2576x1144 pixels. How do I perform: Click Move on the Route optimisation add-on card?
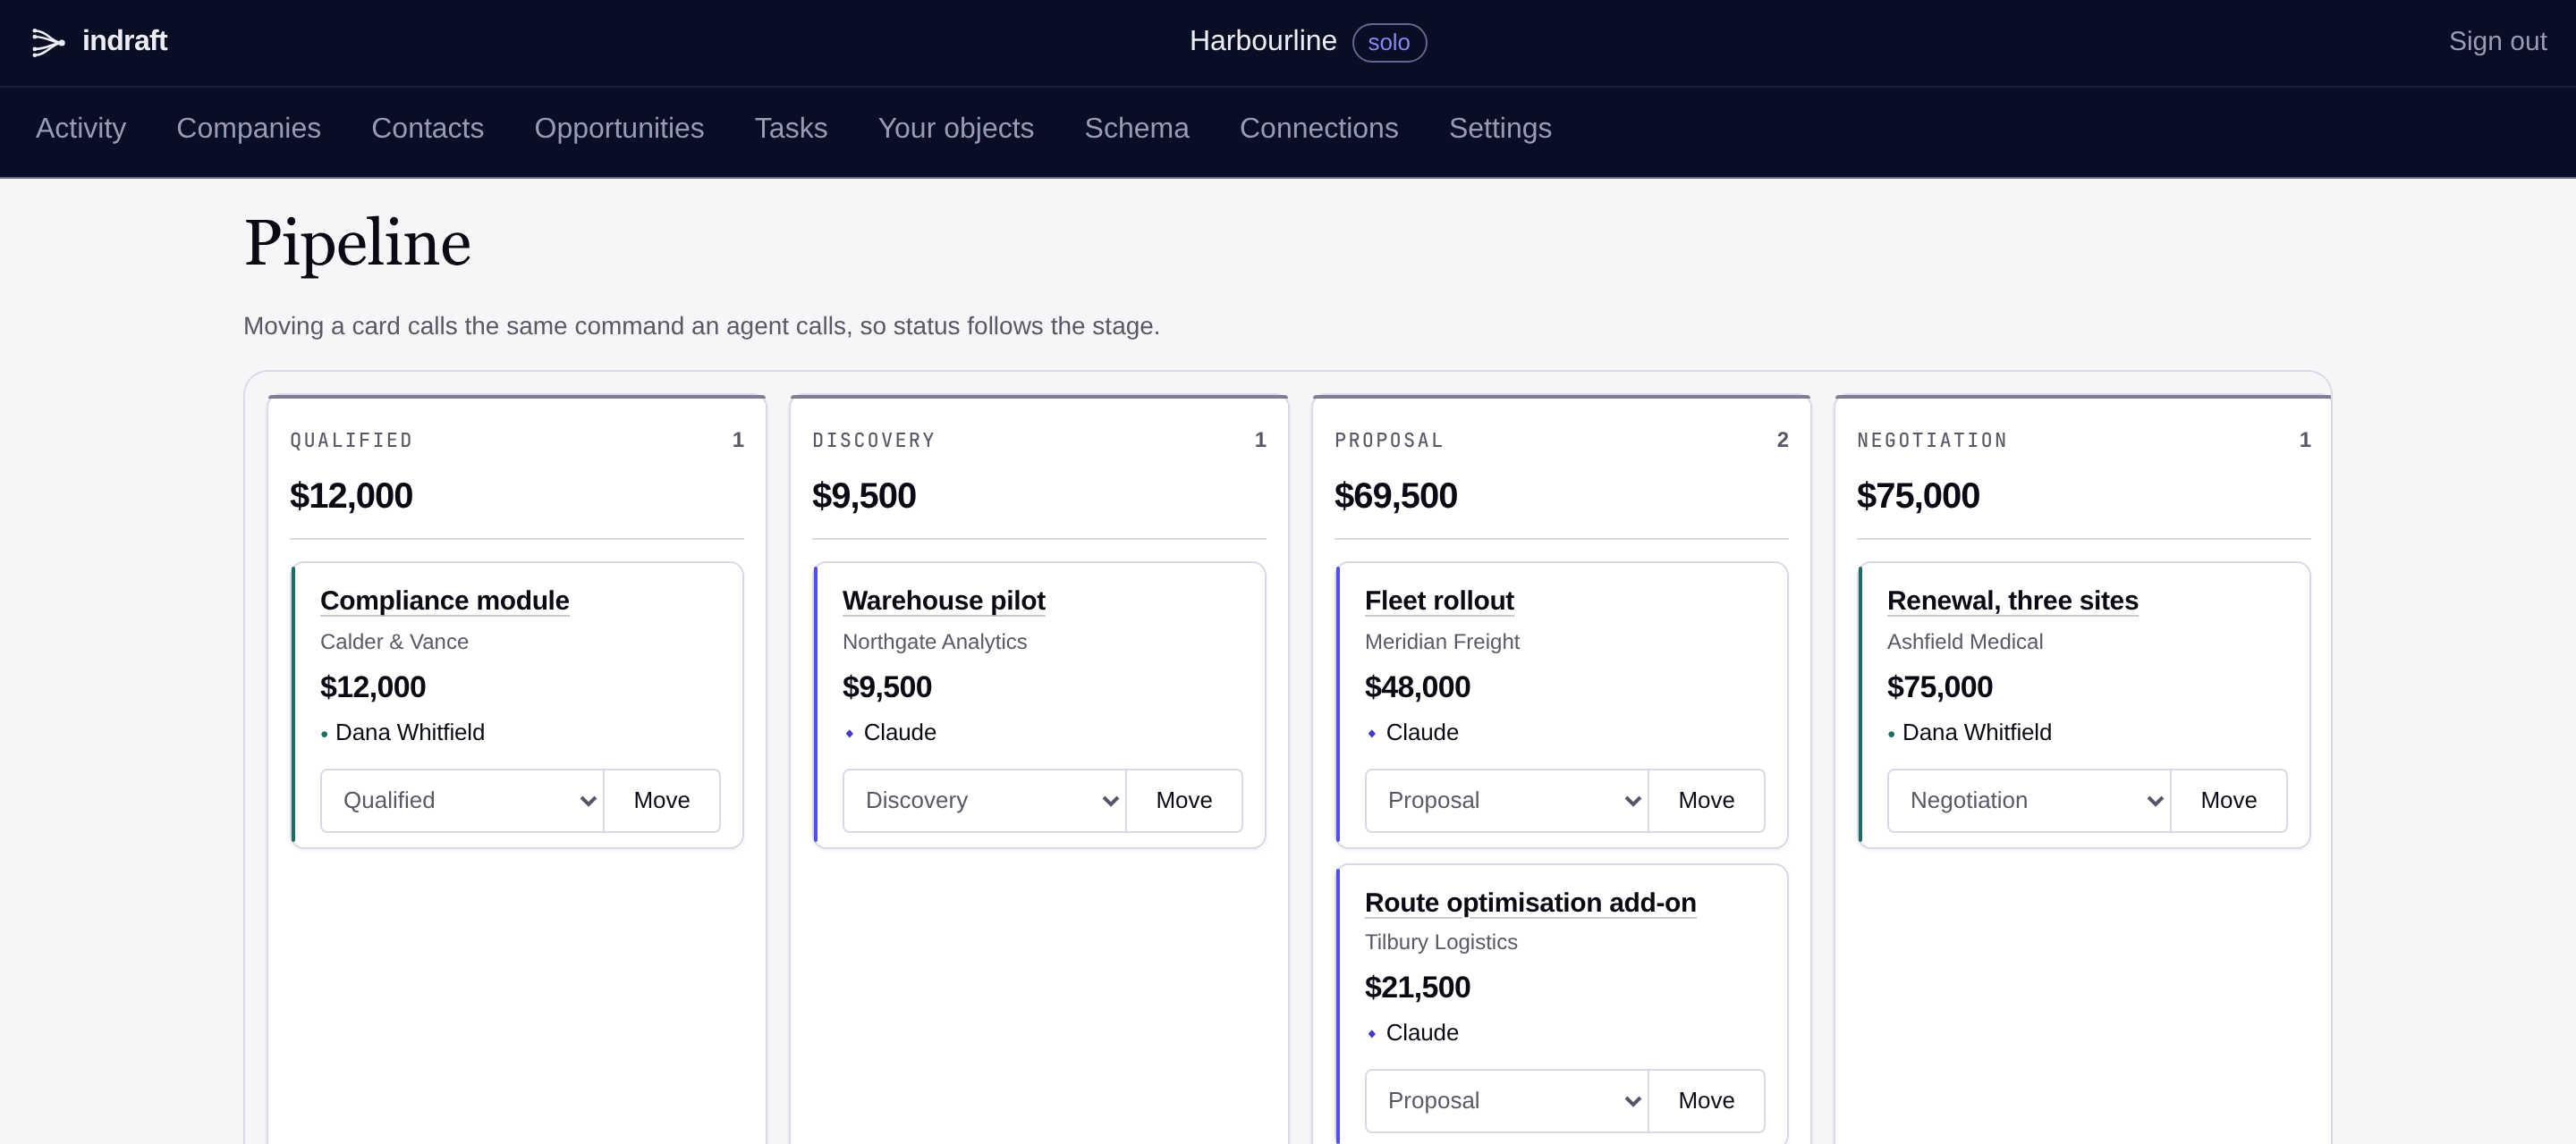pos(1706,1100)
